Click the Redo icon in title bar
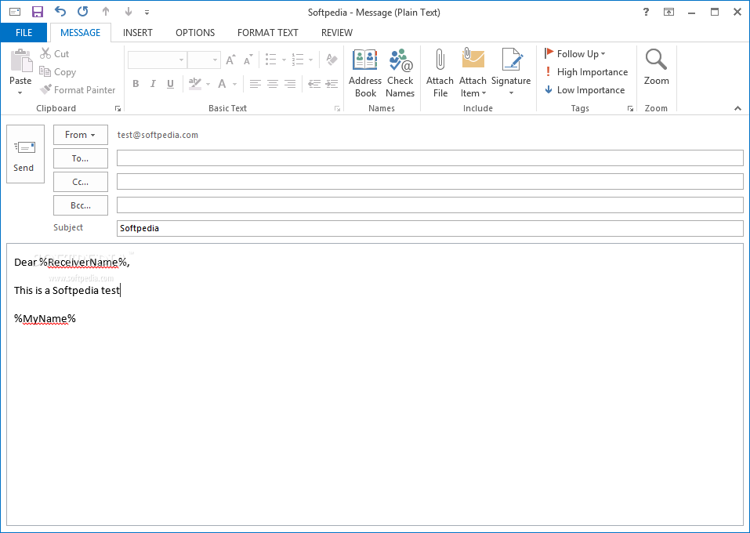750x533 pixels. click(83, 12)
